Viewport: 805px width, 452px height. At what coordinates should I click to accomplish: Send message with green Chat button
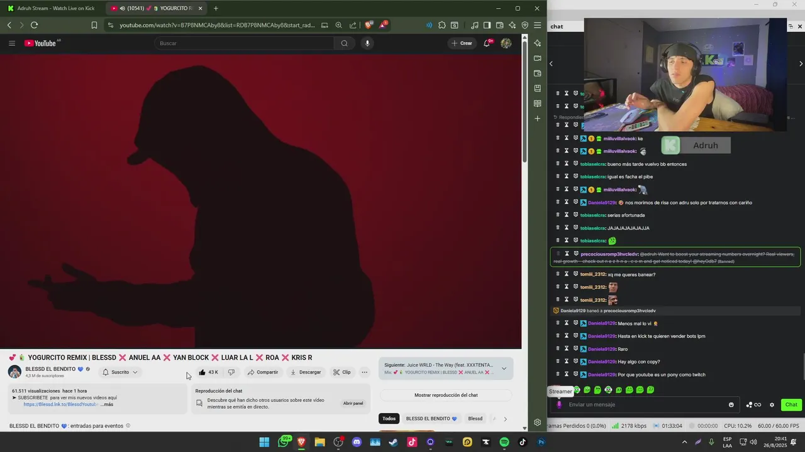791,405
